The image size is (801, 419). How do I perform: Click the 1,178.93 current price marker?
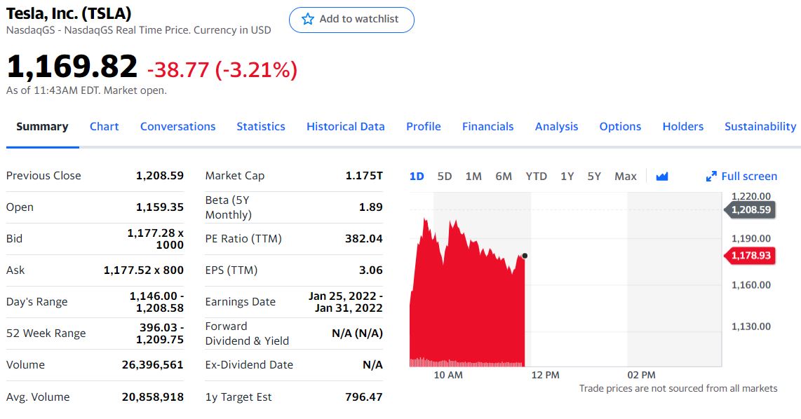pos(750,256)
